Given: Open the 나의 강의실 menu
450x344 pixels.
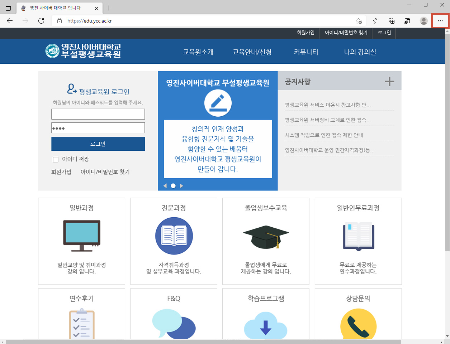Looking at the screenshot, I should (360, 52).
